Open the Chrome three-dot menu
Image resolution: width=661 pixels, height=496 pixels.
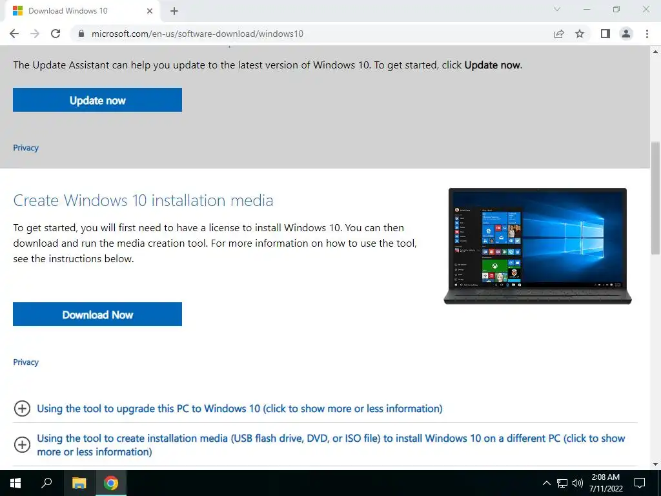647,34
